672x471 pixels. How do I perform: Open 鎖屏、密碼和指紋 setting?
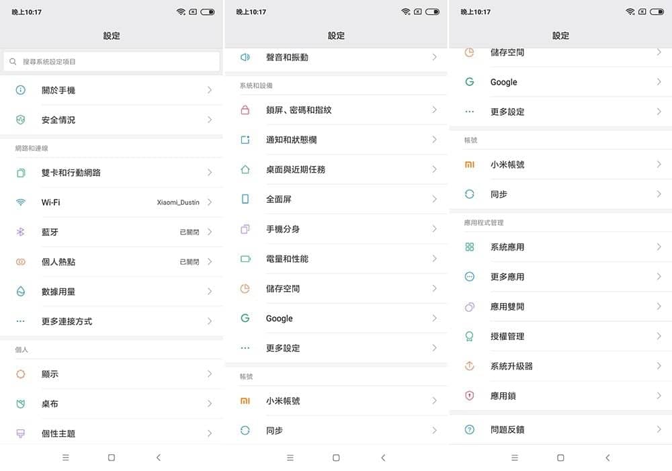point(336,110)
